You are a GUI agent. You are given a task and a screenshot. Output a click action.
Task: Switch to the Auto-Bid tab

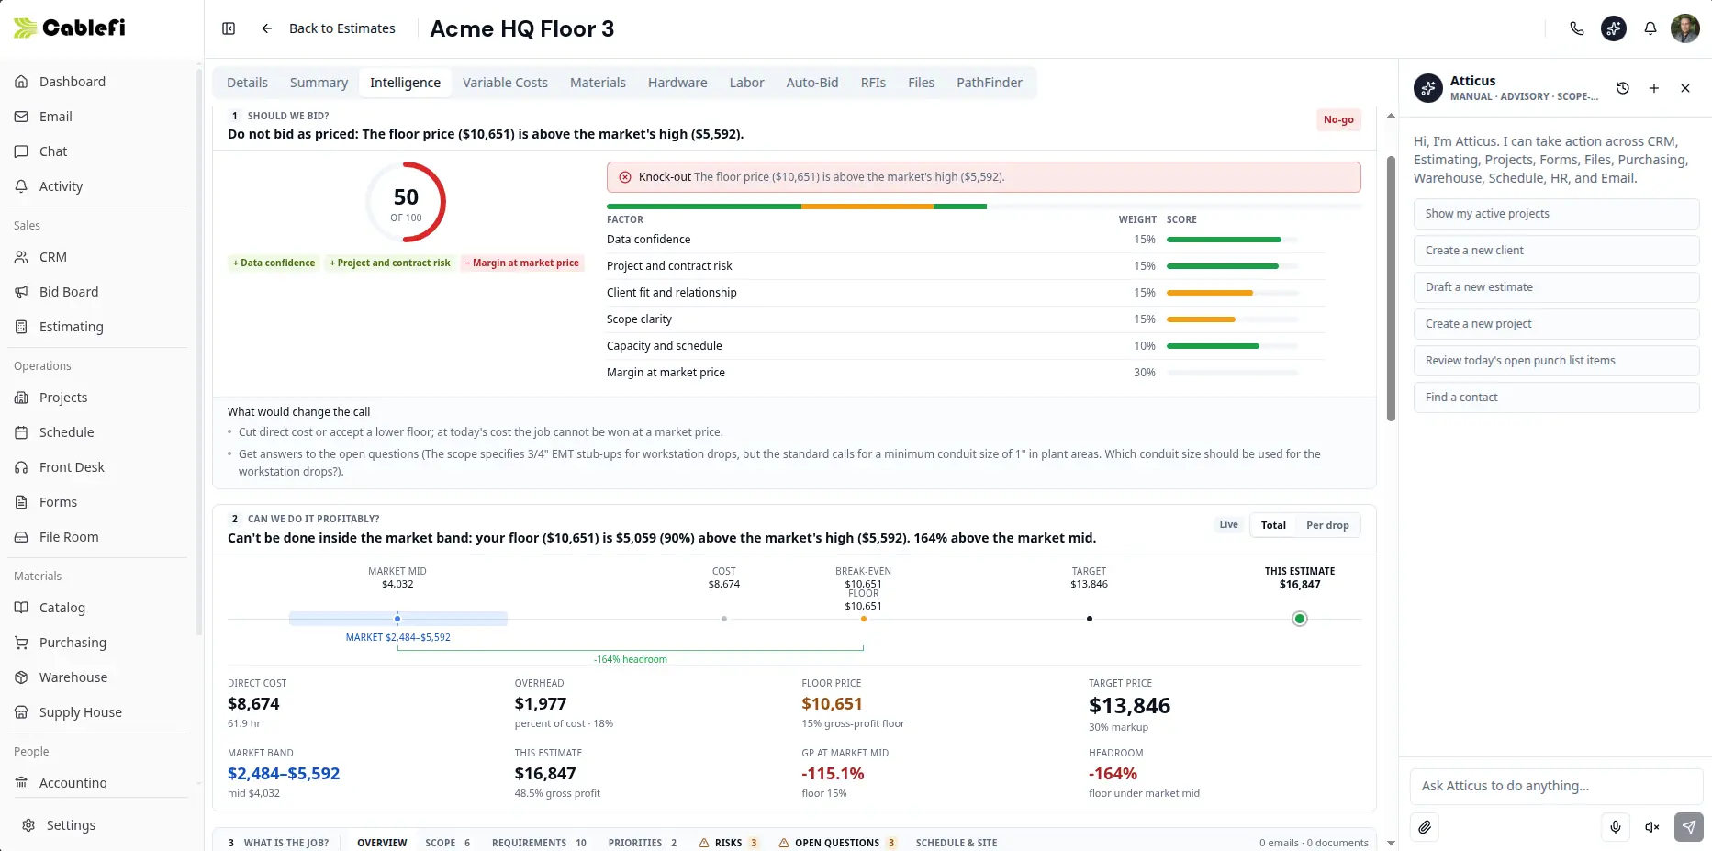(812, 83)
